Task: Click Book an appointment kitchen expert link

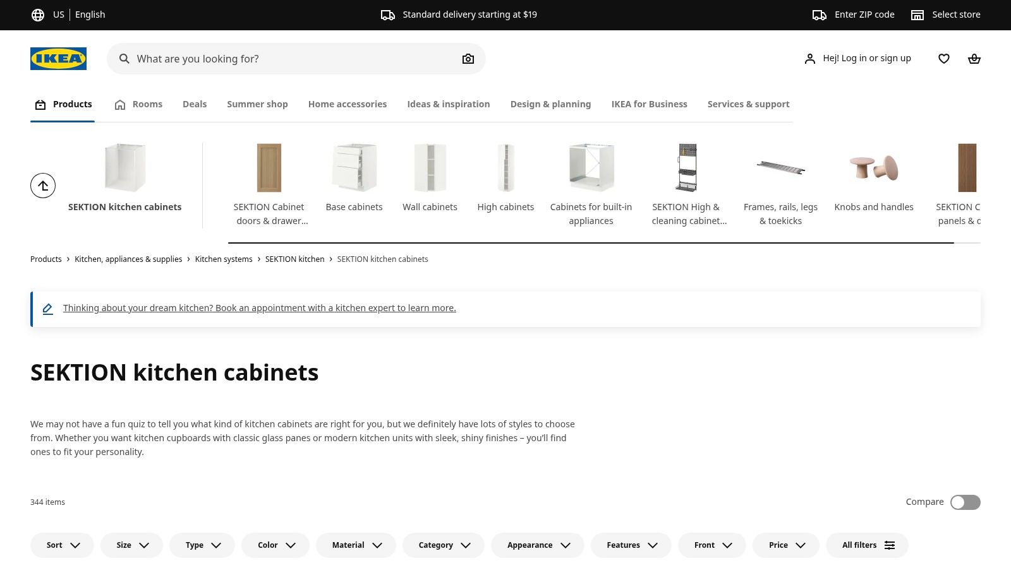Action: coord(259,309)
